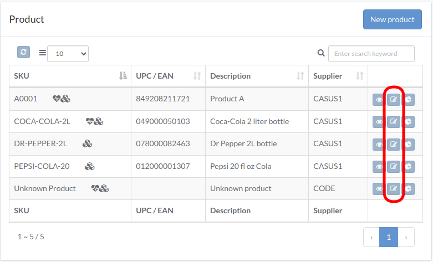Edit COCA-COLA-2L product
Screen dimensions: 433x262
(x=394, y=122)
